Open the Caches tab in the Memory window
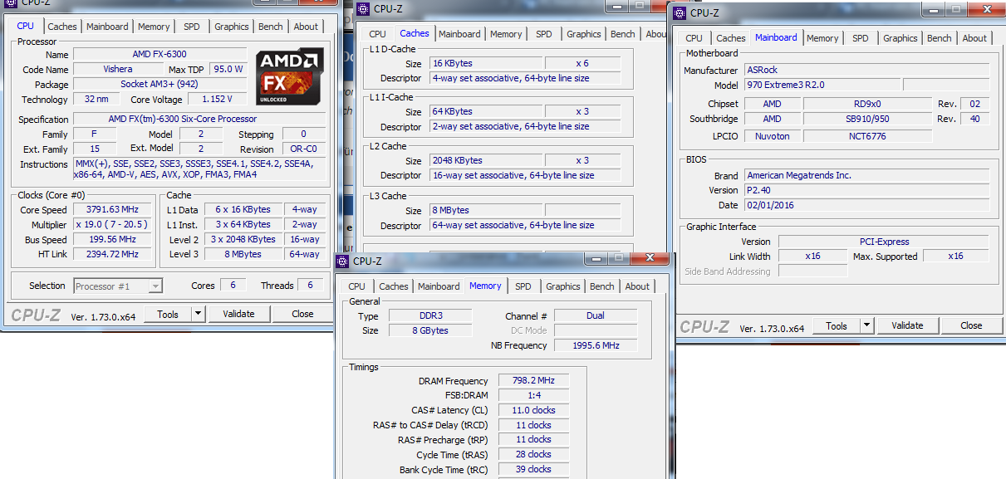1006x479 pixels. [394, 286]
